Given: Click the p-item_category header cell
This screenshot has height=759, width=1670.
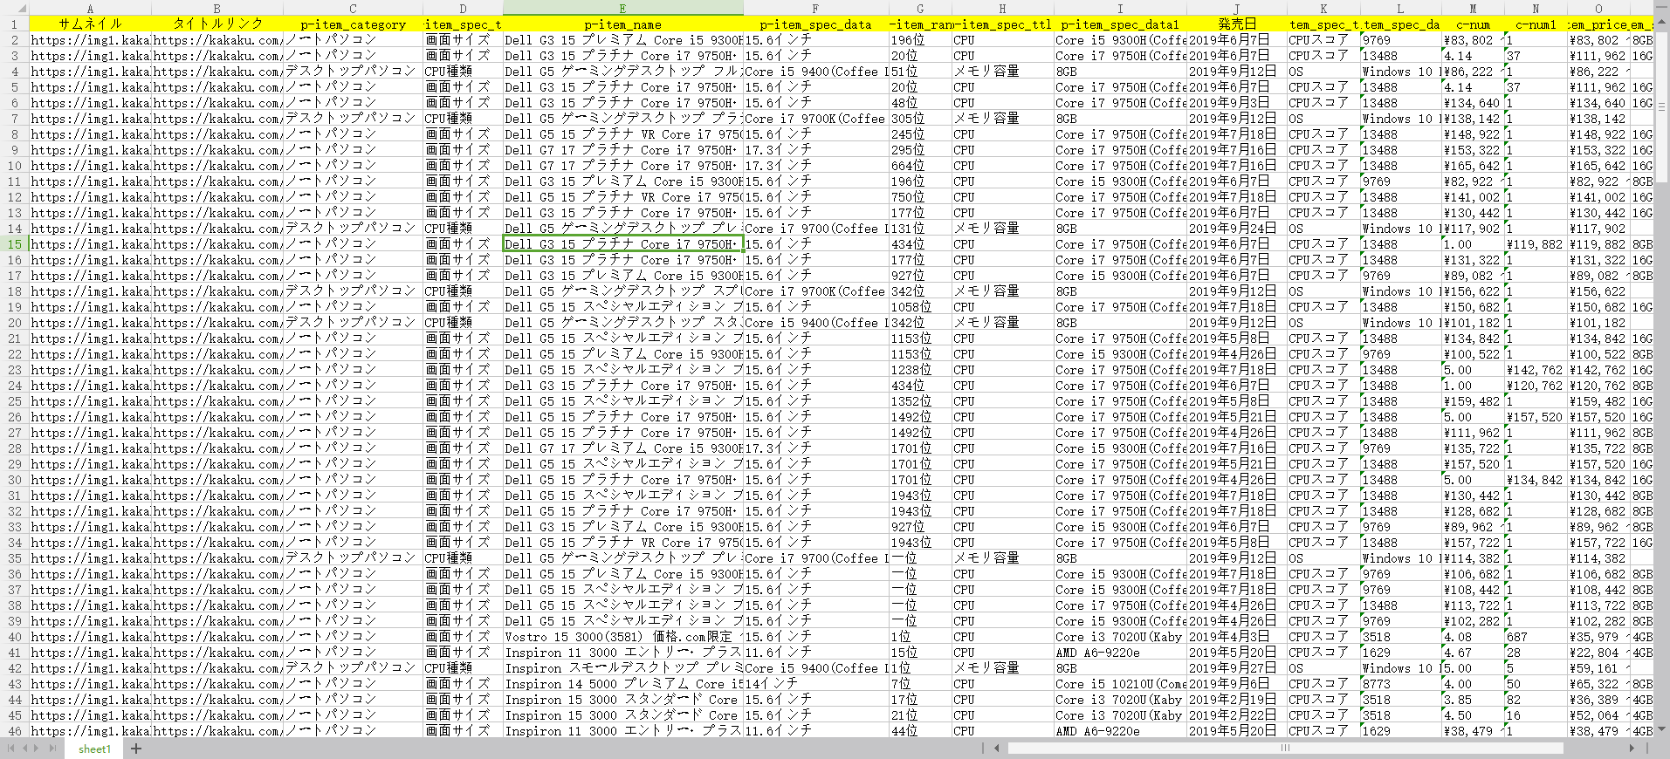Looking at the screenshot, I should point(353,24).
